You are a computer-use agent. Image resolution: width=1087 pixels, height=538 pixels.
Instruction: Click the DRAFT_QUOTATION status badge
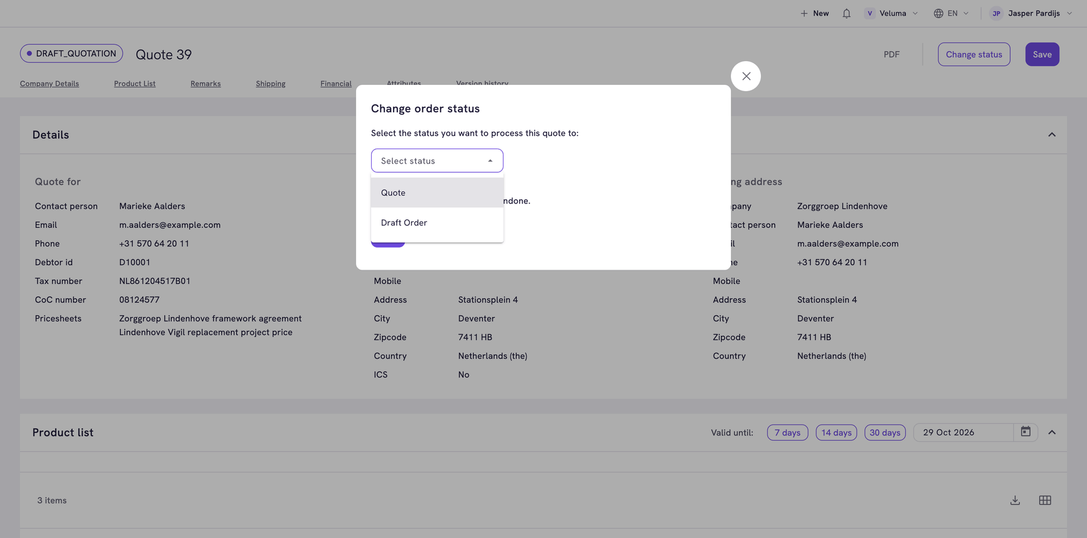point(72,54)
